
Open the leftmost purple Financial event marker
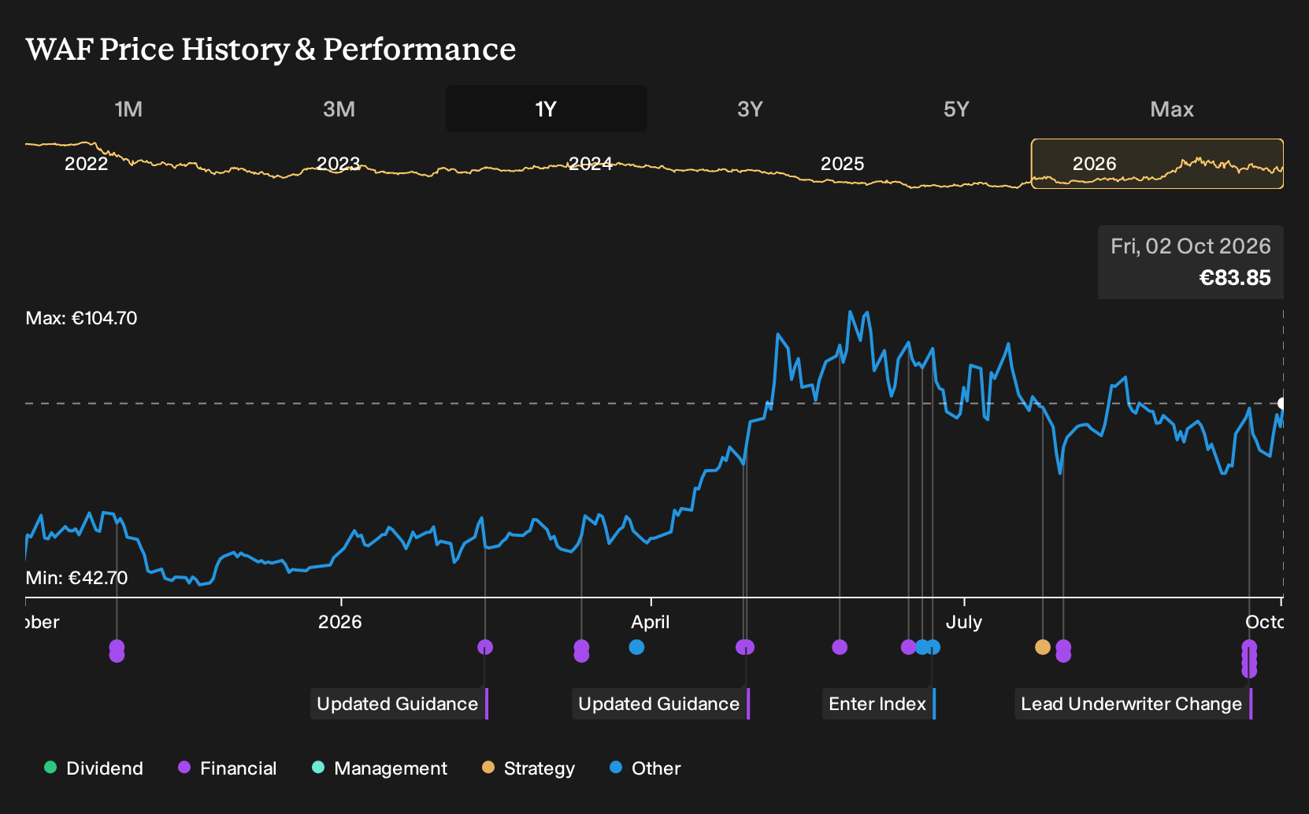tap(117, 651)
